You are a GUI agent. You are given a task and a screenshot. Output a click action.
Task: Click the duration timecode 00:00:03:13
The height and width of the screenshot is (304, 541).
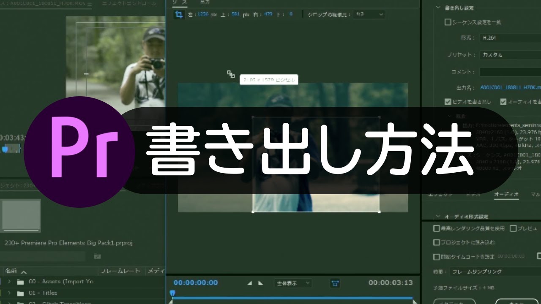tap(391, 283)
